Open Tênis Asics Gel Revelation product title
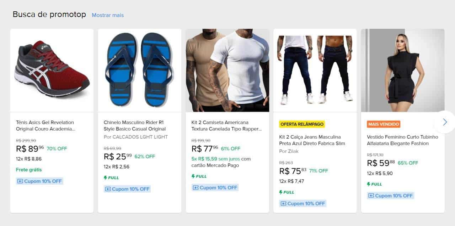The width and height of the screenshot is (455, 226). tap(46, 126)
